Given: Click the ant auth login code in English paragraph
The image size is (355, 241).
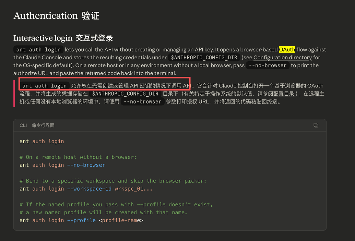Looking at the screenshot, I should (38, 50).
